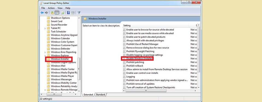Screen dimensions: 262x102
Task: Select Windows Mobility Center in tree
Action: click(x=64, y=83)
